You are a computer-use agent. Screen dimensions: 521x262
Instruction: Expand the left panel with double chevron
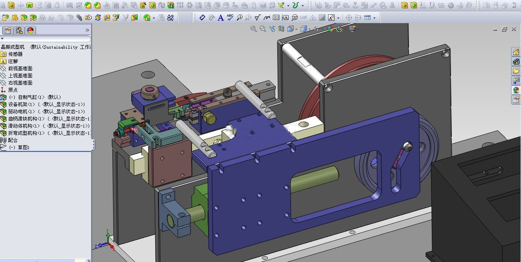pos(87,30)
